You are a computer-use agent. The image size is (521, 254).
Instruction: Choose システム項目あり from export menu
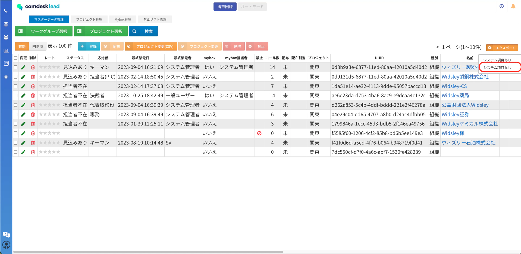click(497, 60)
